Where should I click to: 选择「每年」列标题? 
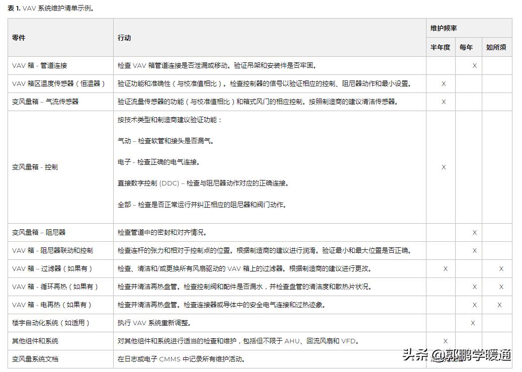[467, 47]
